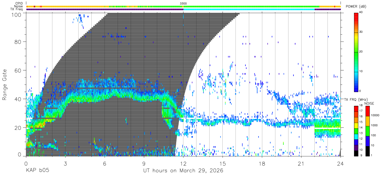This screenshot has height=177, width=383.
Task: Click range gate tick label 100
Action: (x=16, y=15)
